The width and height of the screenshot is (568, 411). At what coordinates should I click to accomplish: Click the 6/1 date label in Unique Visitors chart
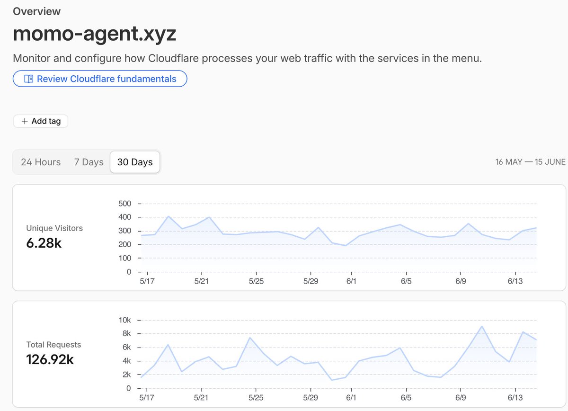point(351,281)
